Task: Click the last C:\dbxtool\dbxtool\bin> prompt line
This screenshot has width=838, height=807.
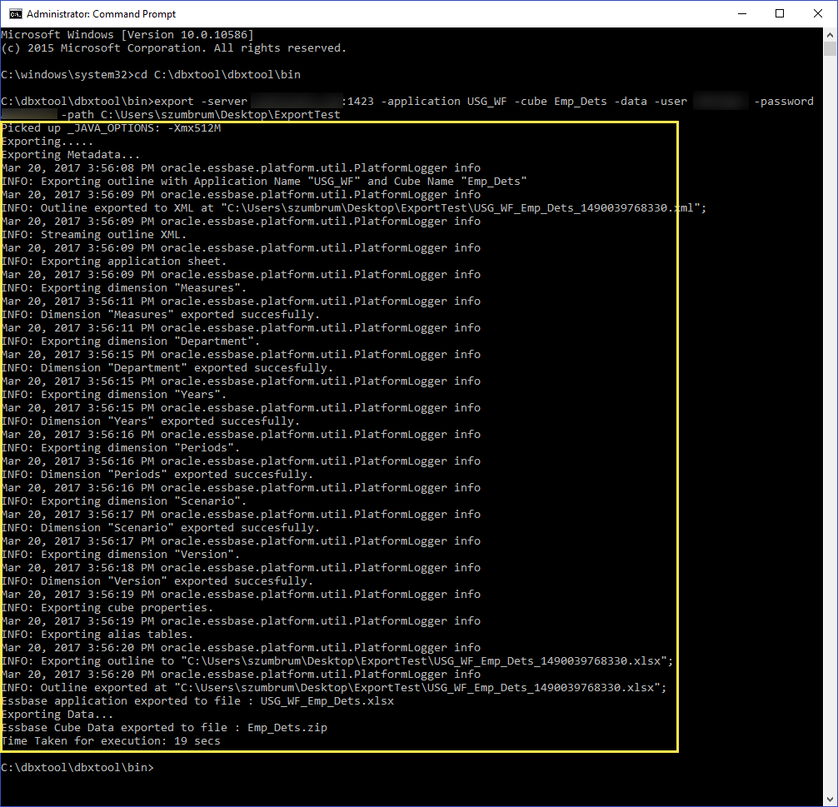Action: 77,767
